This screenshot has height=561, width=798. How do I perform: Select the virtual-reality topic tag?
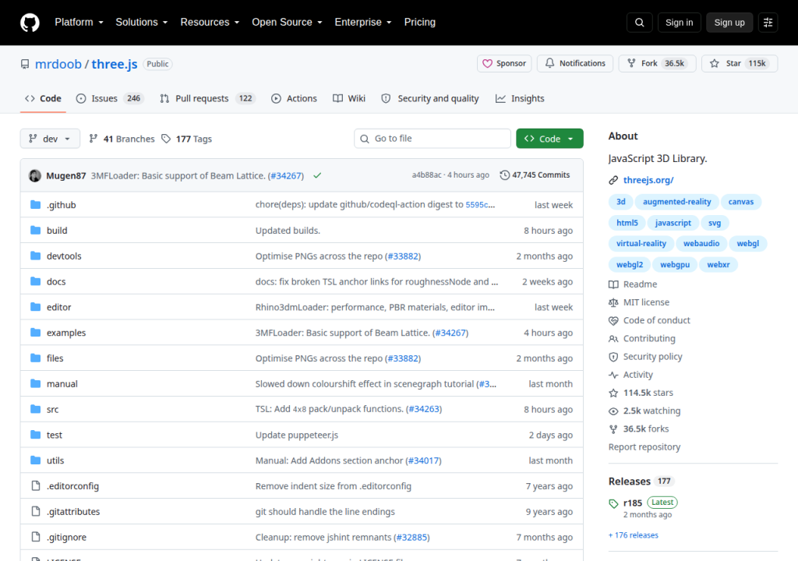(x=641, y=244)
